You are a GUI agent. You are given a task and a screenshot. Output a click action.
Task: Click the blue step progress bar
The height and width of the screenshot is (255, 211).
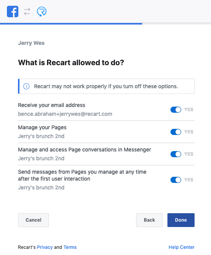pyautogui.click(x=71, y=24)
